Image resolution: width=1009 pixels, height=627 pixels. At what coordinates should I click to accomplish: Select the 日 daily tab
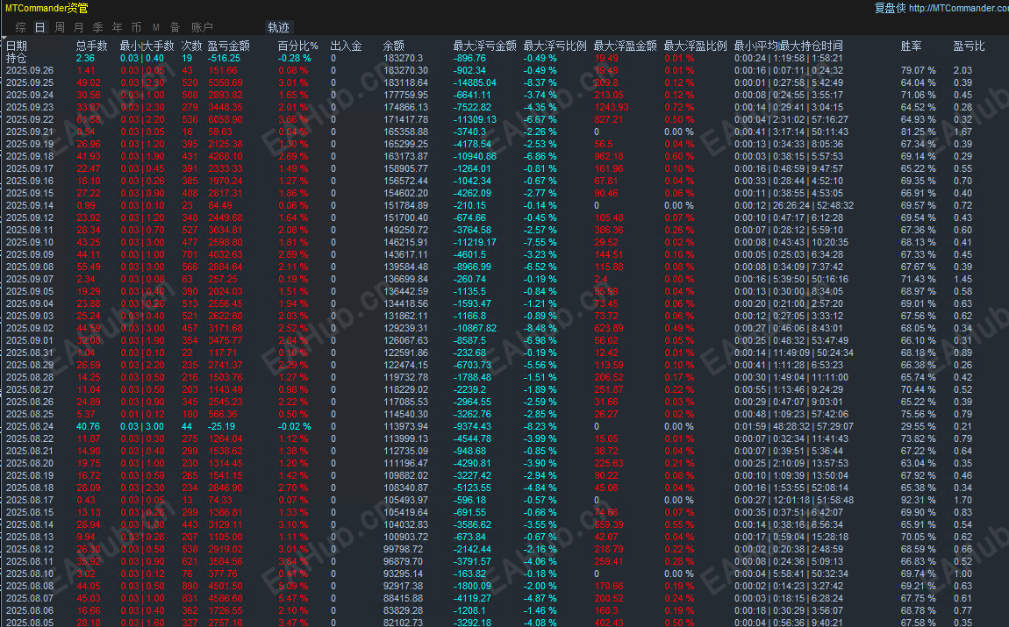tap(39, 28)
